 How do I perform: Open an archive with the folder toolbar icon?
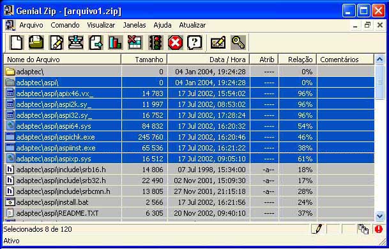(36, 42)
